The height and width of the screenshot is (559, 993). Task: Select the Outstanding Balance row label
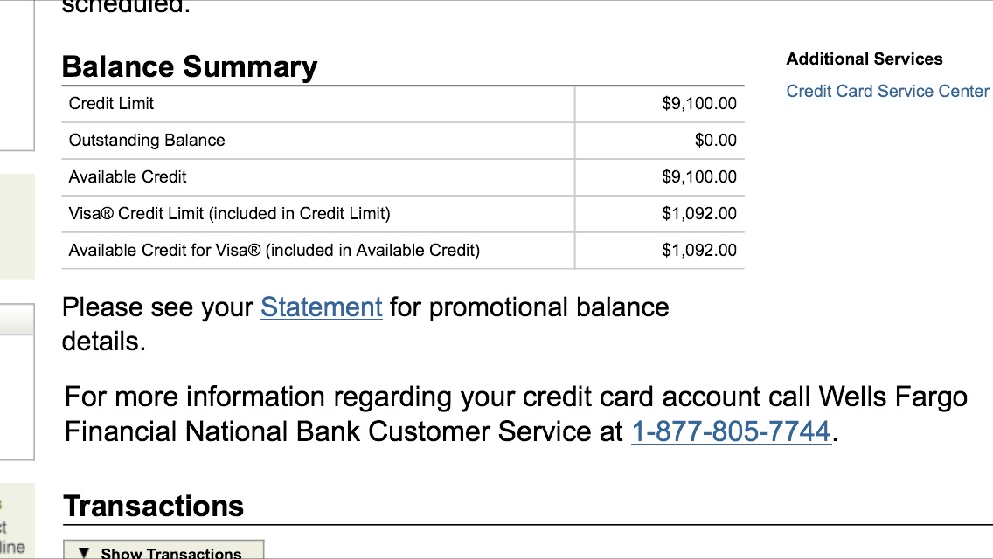tap(147, 141)
